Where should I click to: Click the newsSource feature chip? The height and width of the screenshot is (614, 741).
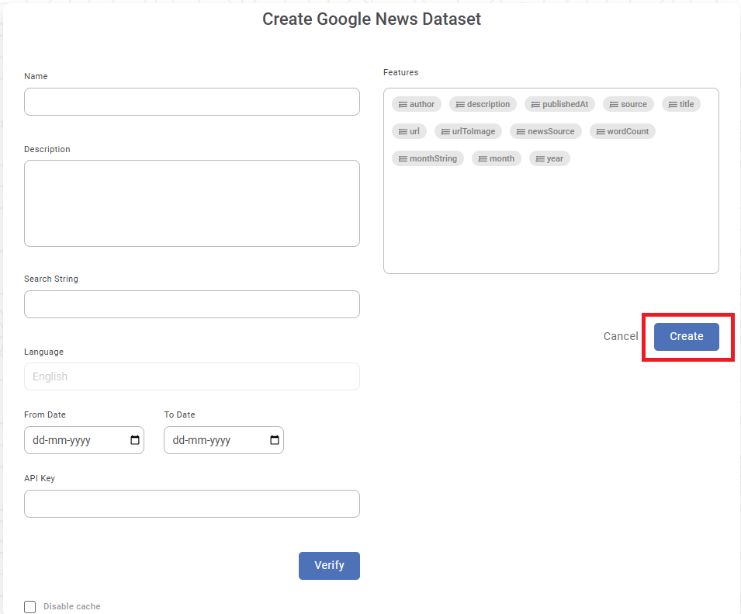click(545, 131)
